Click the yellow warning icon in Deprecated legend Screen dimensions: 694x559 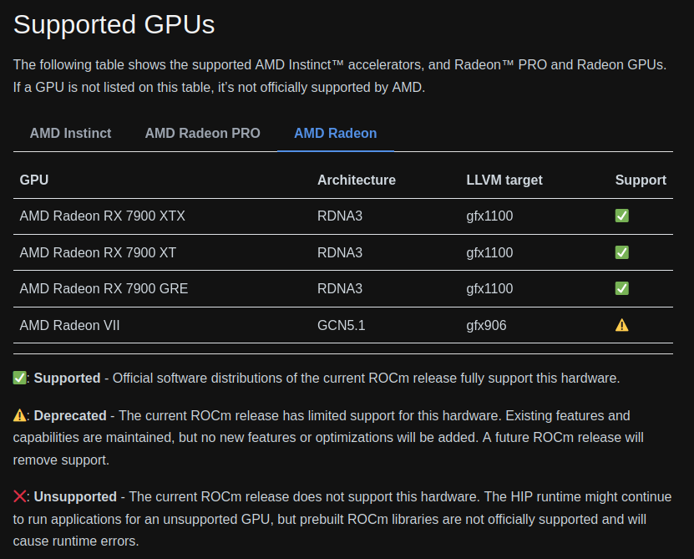click(x=18, y=415)
